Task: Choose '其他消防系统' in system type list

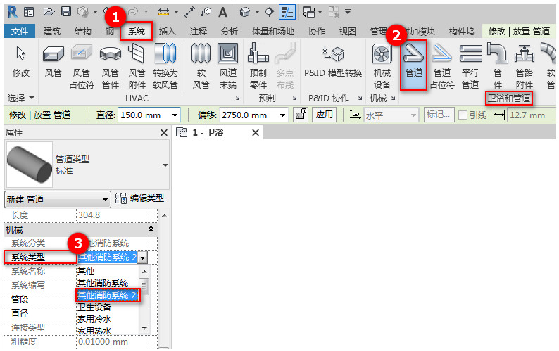Action: point(108,283)
